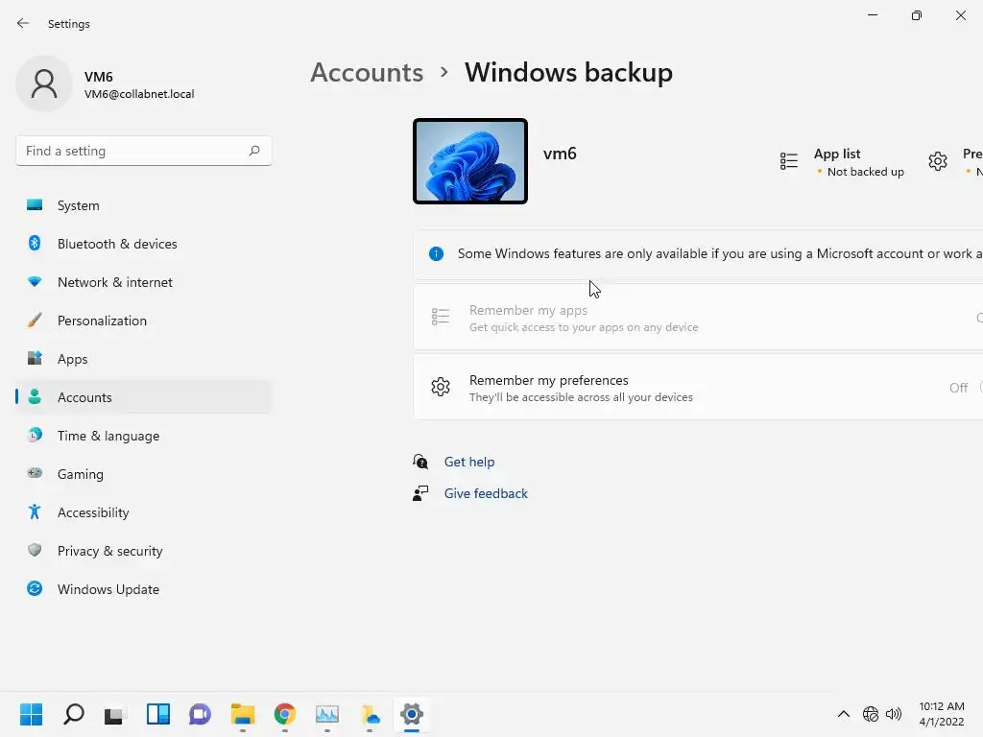
Task: Open Bluetooth & devices settings
Action: [144, 244]
